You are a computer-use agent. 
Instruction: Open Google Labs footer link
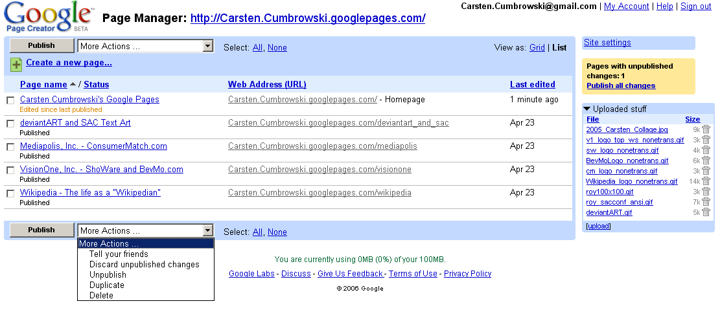pos(251,274)
